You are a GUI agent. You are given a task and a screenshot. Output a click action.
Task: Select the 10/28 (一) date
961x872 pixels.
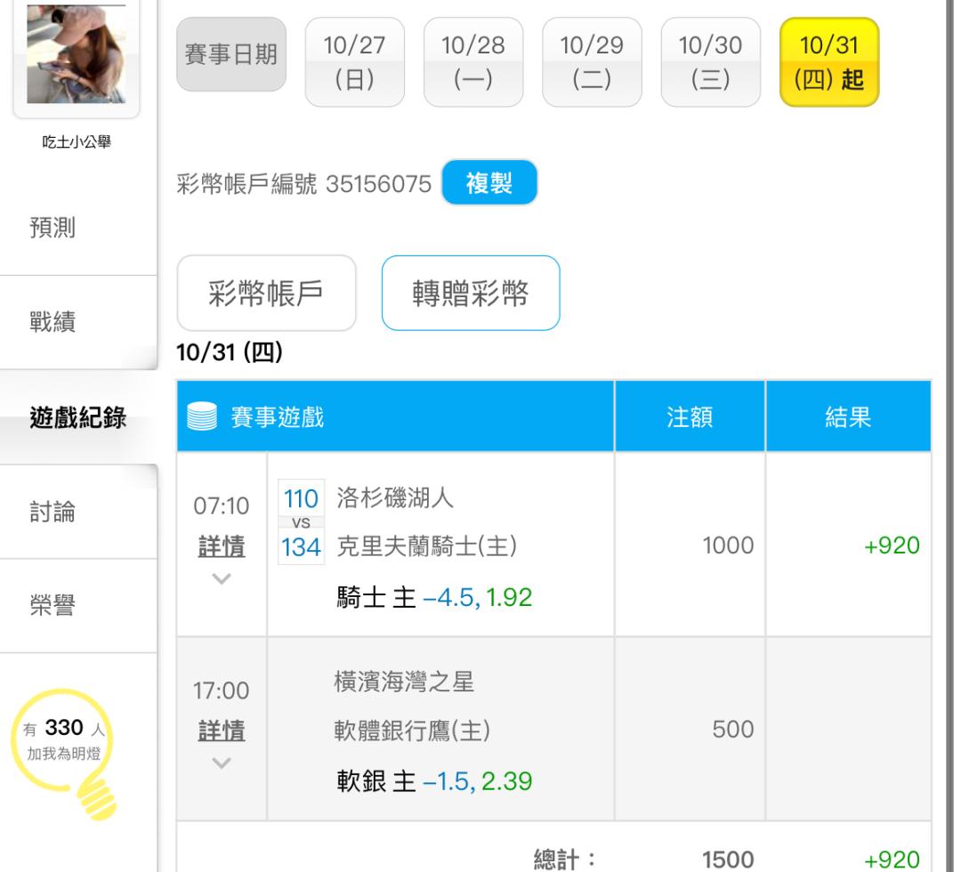point(472,63)
